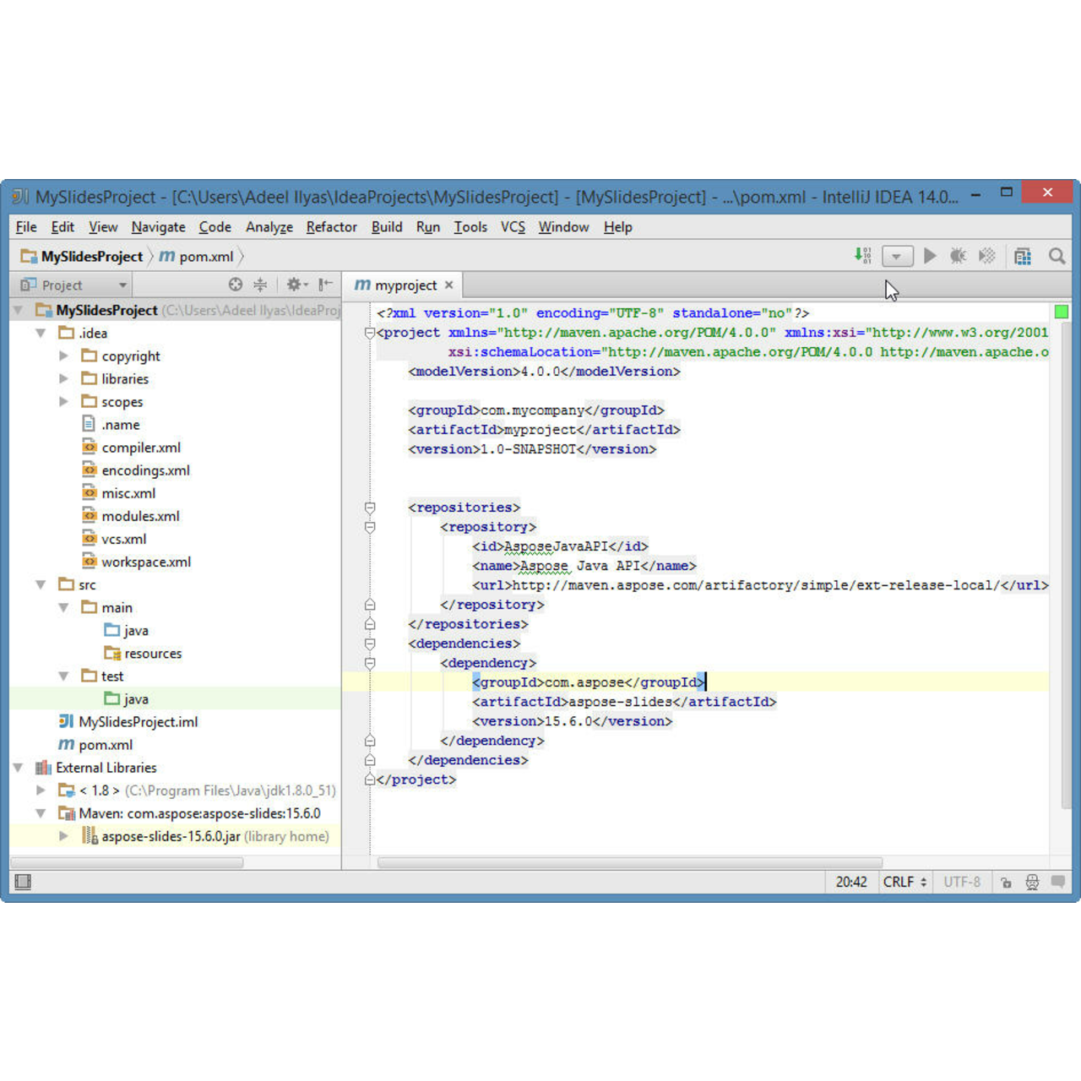Toggle the read-only lock in status bar

1006,882
